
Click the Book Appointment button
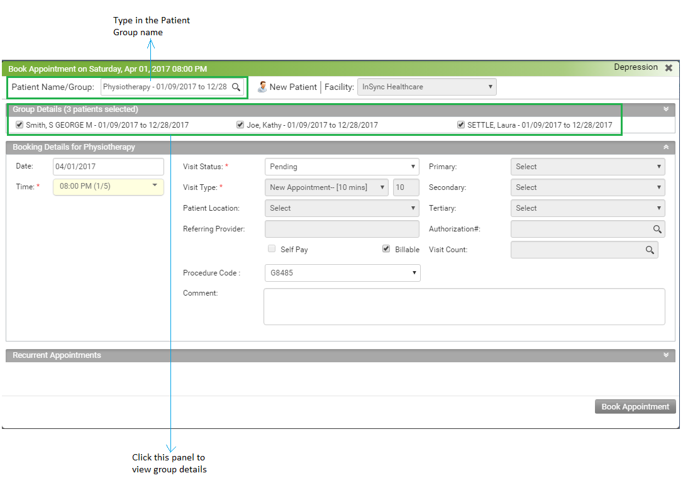point(635,407)
